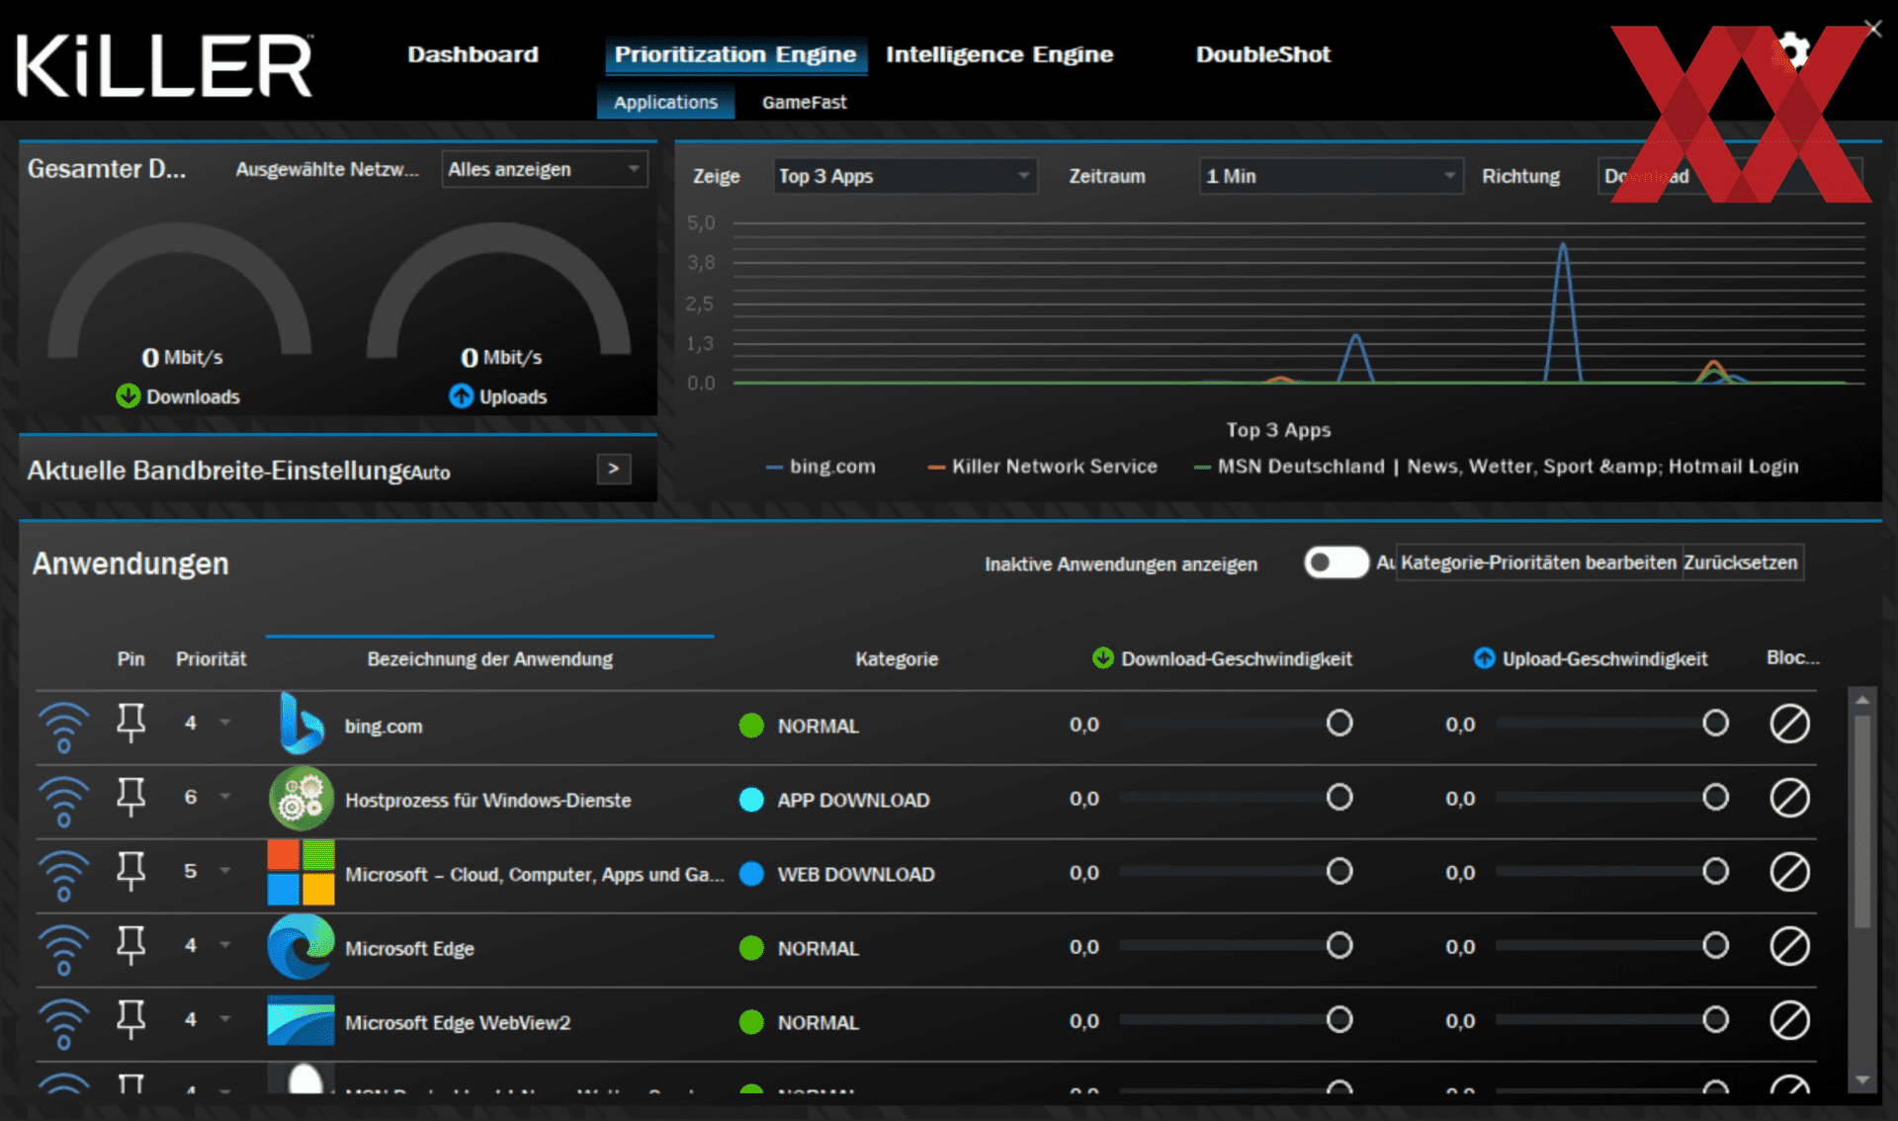Open priority dropdown for Microsoft Cloud row
This screenshot has height=1121, width=1898.
pyautogui.click(x=225, y=871)
